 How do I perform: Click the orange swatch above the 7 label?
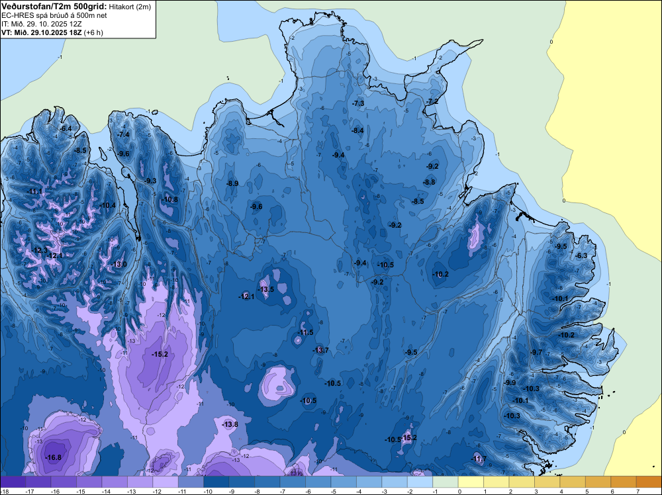pyautogui.click(x=649, y=482)
